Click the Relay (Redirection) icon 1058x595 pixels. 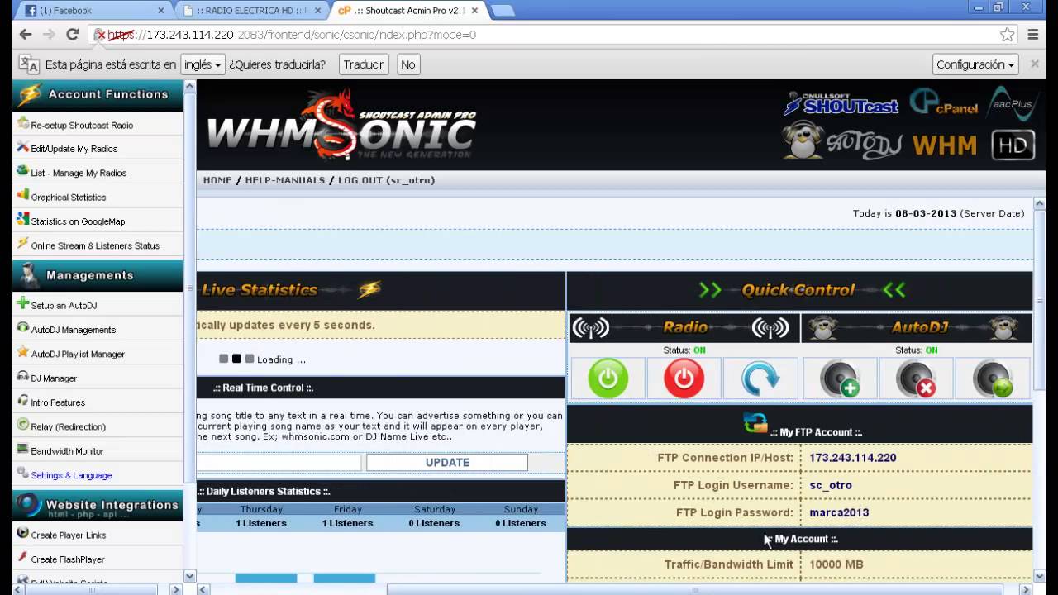(23, 425)
